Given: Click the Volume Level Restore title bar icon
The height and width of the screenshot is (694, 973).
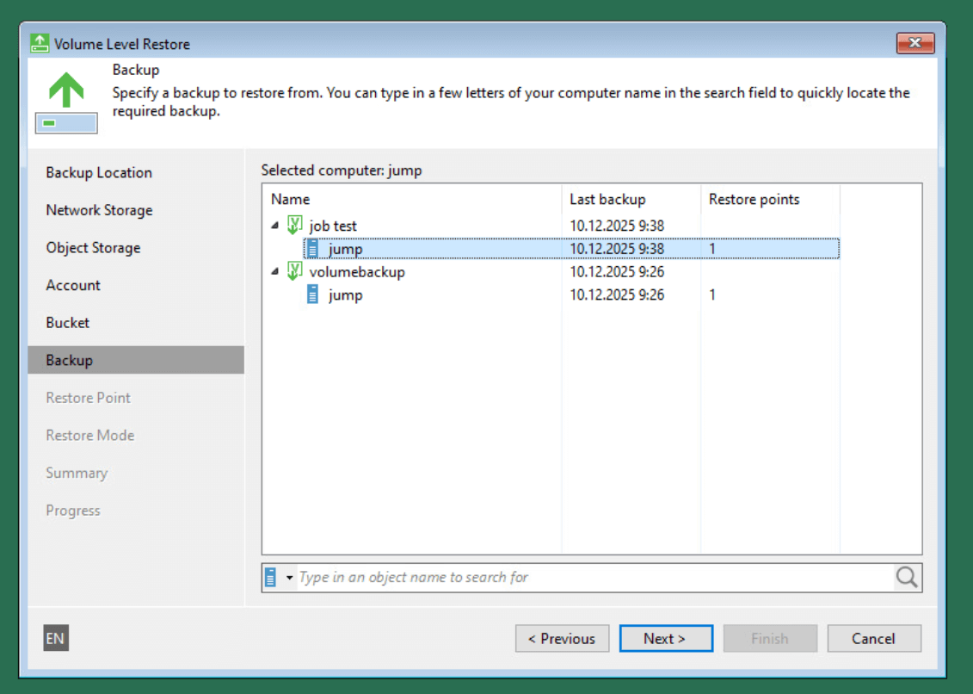Looking at the screenshot, I should [40, 43].
